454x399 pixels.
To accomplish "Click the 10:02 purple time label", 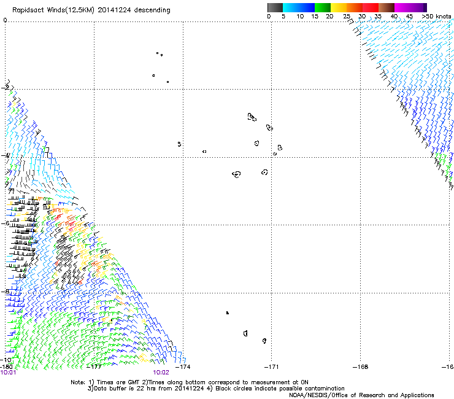I will coord(161,373).
